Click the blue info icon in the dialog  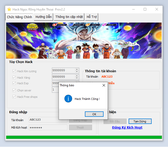(x=68, y=99)
